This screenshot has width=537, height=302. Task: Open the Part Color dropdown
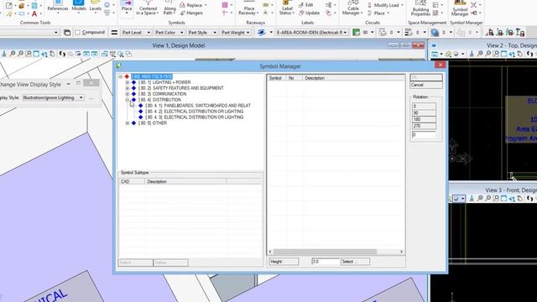tap(169, 32)
